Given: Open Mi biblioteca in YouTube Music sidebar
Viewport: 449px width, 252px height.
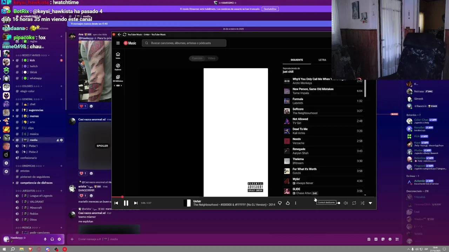Looking at the screenshot, I should [118, 78].
